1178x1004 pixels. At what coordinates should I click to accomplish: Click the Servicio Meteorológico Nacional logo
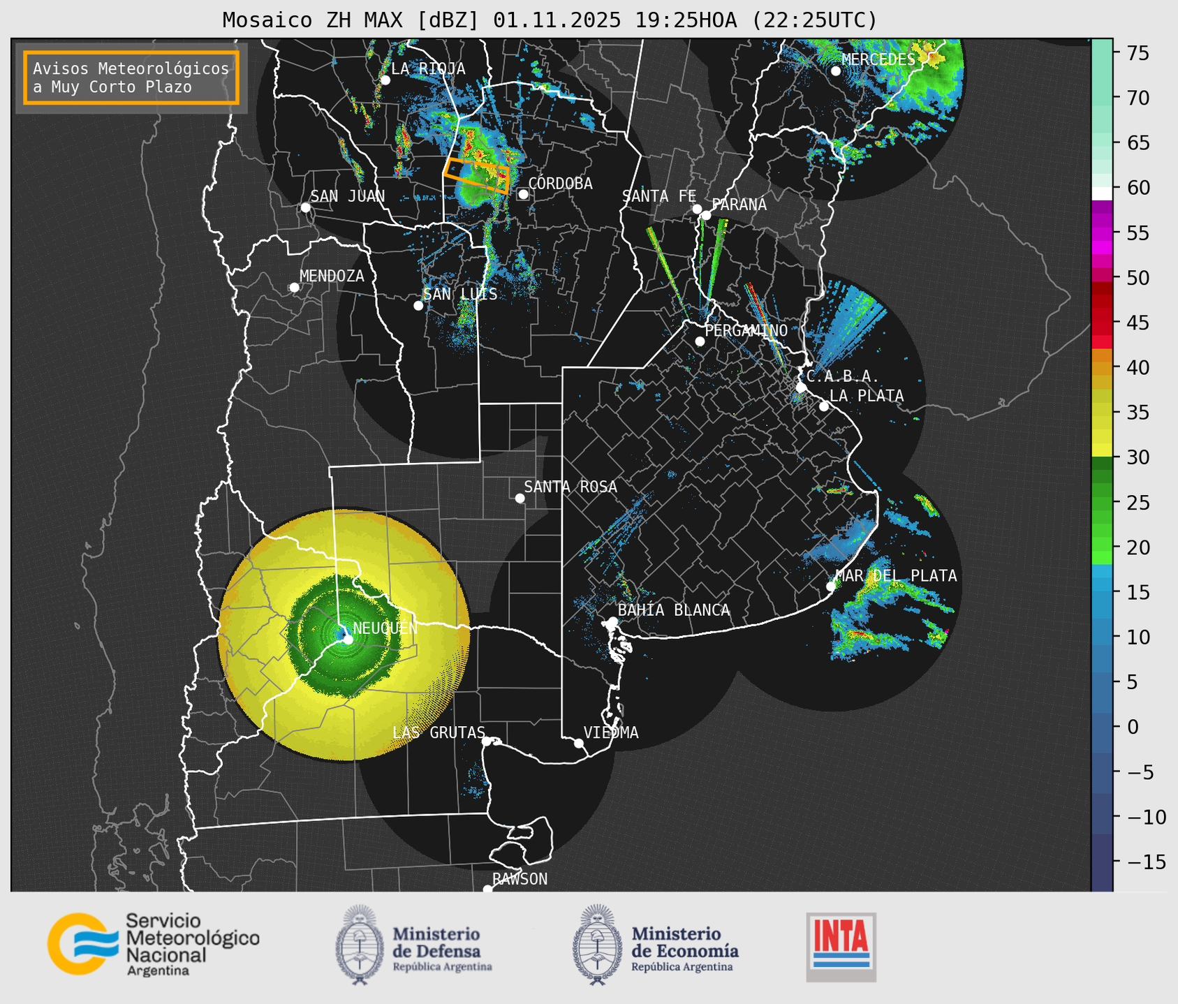[153, 945]
